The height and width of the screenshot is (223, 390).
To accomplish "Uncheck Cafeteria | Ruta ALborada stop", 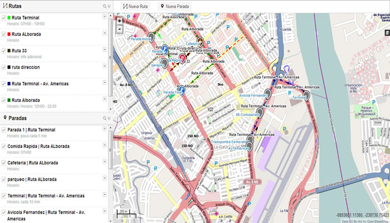I will (x=4, y=163).
